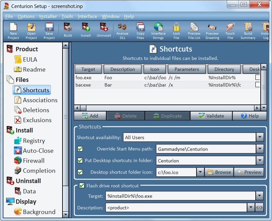The height and width of the screenshot is (221, 272).
Task: Open the Override Start Menu path dropdown
Action: click(260, 149)
